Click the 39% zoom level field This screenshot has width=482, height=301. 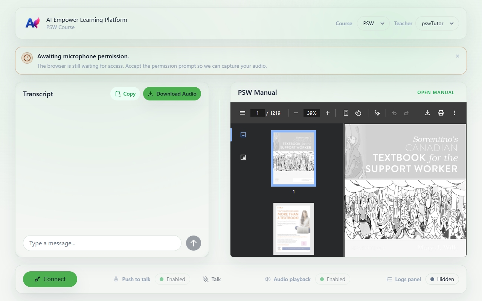312,113
